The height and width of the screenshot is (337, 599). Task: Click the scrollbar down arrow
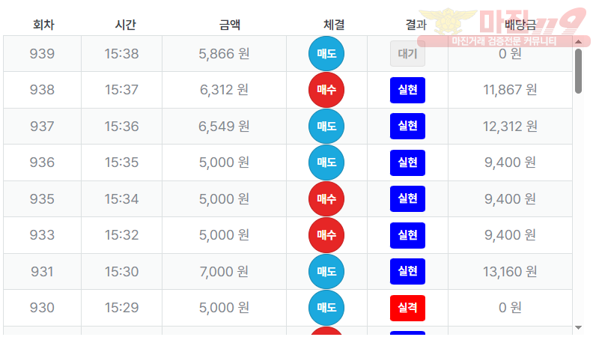pos(578,327)
